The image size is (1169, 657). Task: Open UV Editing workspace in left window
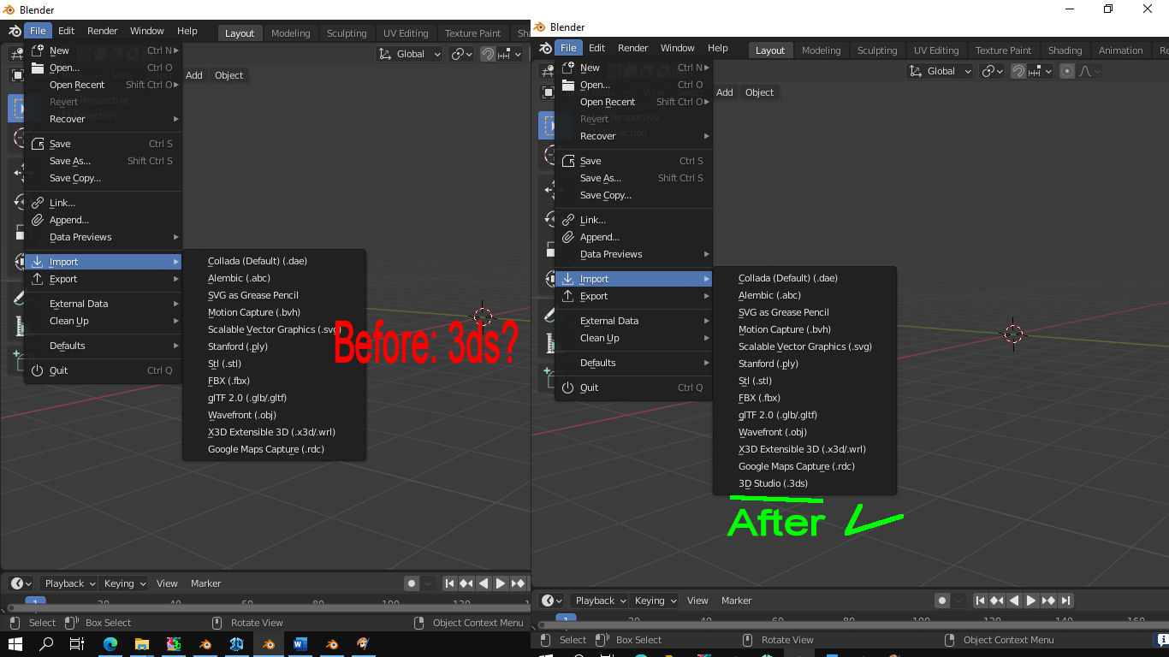point(405,33)
